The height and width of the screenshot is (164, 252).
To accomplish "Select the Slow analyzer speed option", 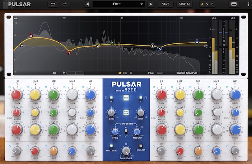I will 159,73.
